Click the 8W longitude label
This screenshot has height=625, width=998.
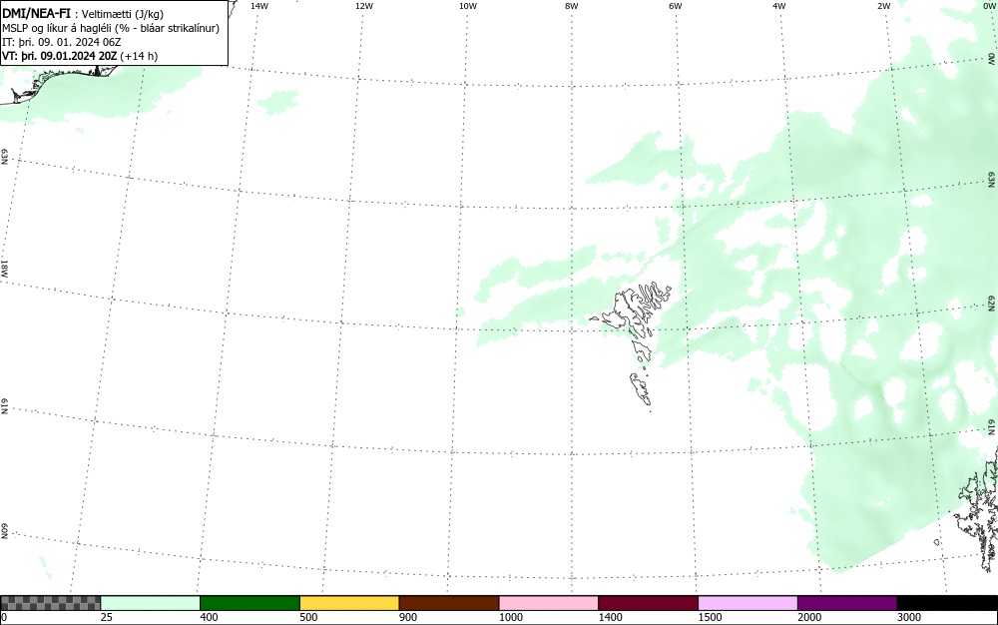pyautogui.click(x=572, y=6)
